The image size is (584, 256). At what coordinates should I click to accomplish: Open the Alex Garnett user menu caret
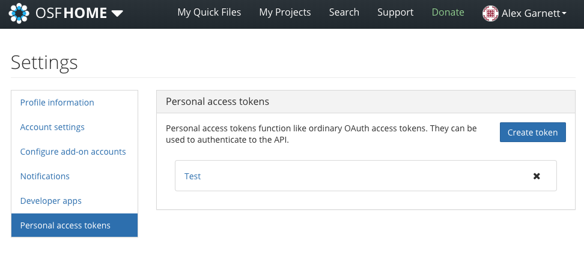pos(564,14)
